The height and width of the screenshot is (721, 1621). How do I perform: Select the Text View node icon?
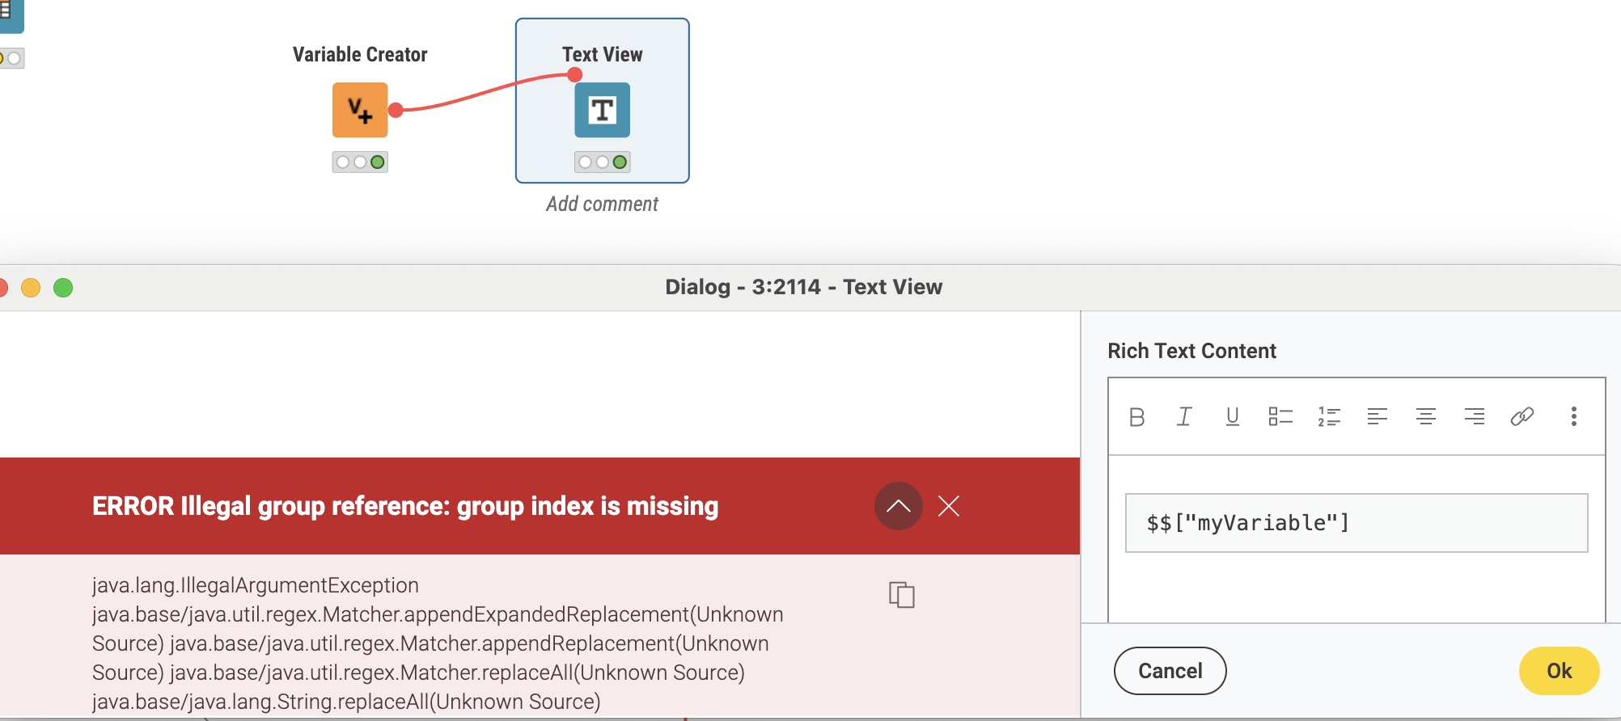(602, 110)
